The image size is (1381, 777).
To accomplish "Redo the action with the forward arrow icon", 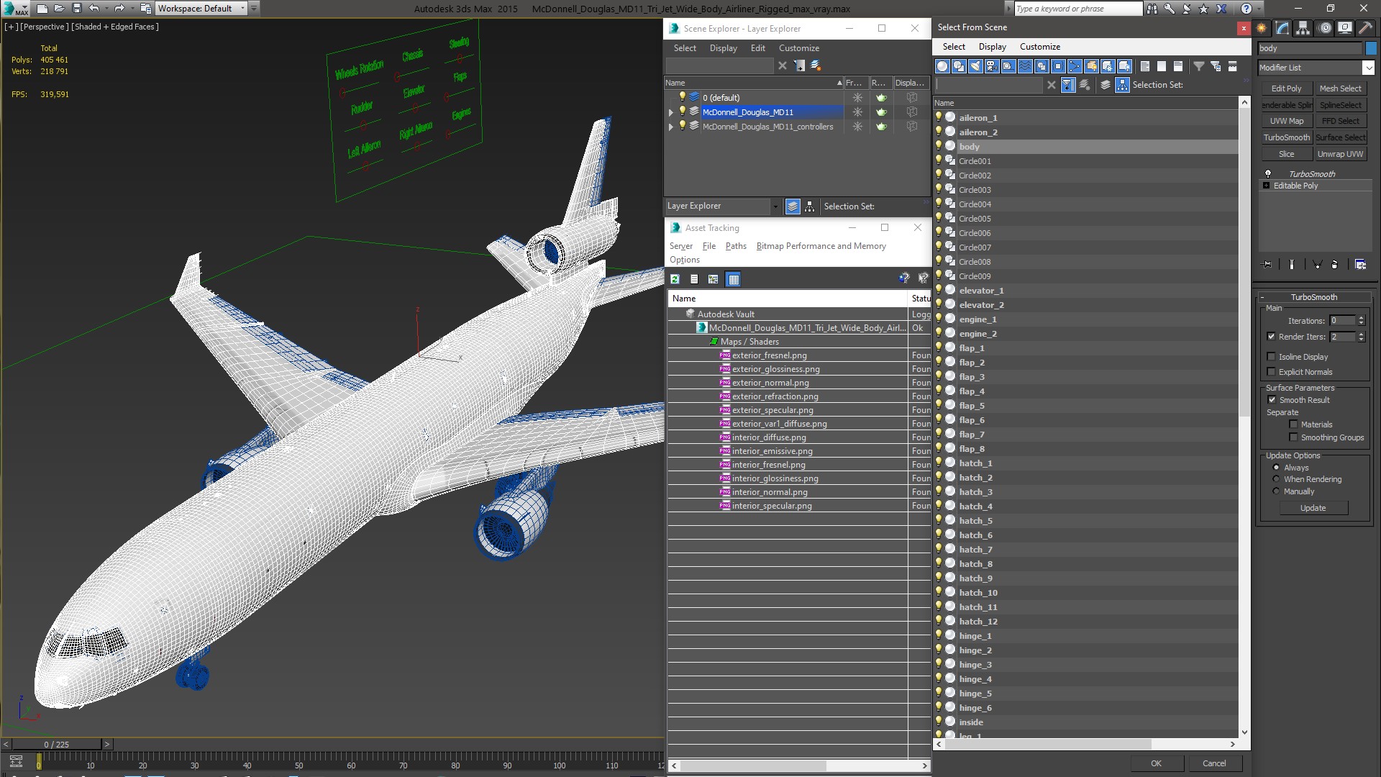I will tap(119, 9).
